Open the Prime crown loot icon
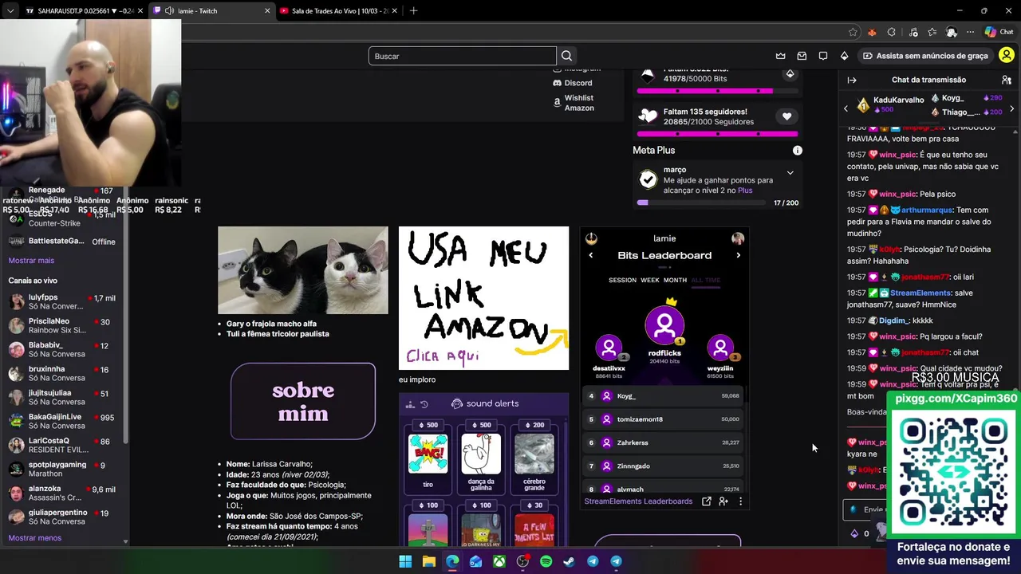 tap(780, 56)
